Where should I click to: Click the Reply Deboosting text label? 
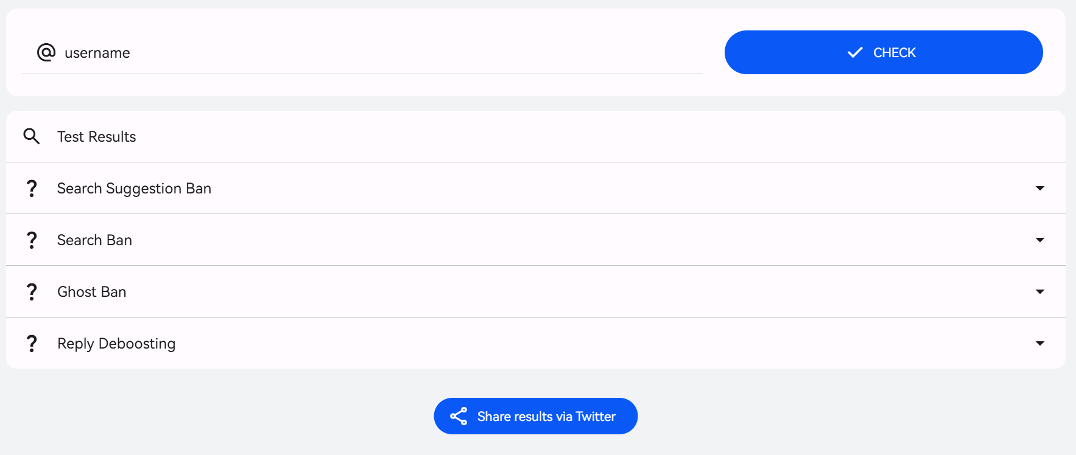pos(116,343)
